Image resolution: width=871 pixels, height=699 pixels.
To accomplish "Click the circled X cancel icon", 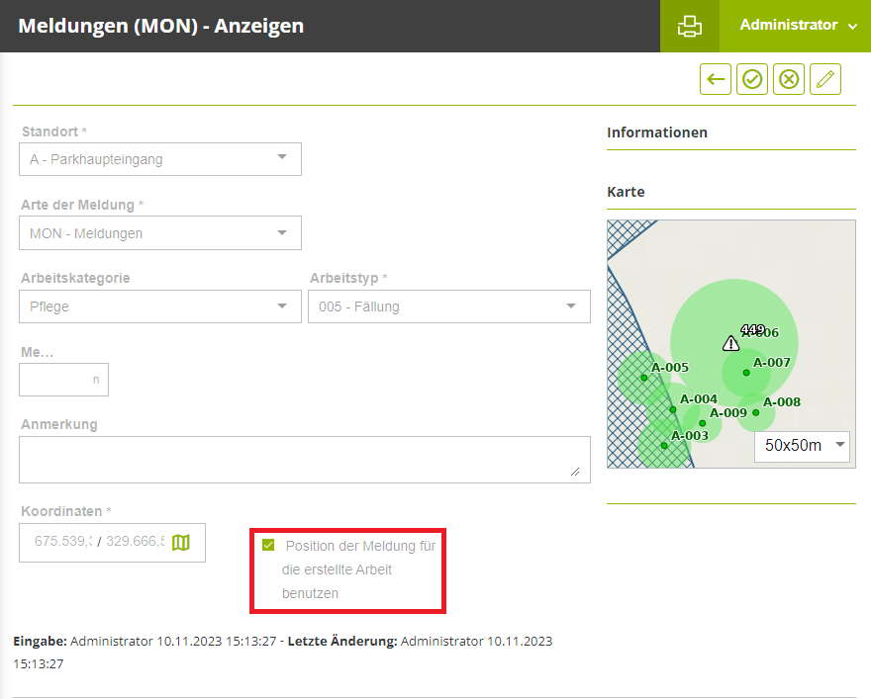I will (789, 79).
